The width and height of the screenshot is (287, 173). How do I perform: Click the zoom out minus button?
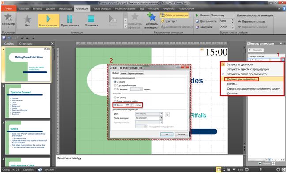(246, 170)
